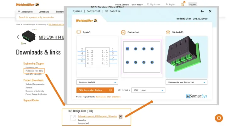231x130 pixels.
Task: Click the back arrow in the popup
Action: [x=202, y=11]
